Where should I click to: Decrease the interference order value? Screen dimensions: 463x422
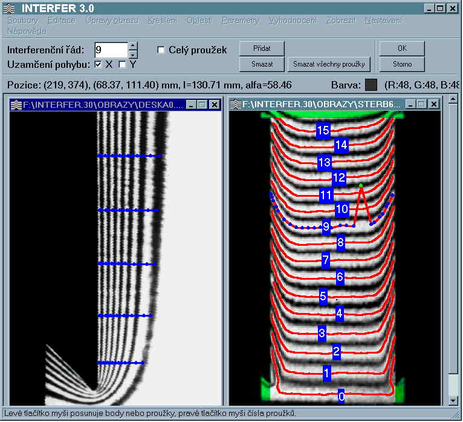point(134,54)
